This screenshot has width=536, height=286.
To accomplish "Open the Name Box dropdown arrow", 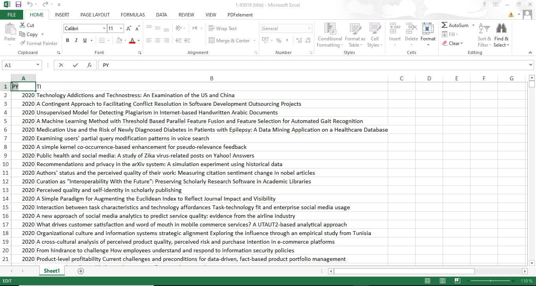I will (38, 65).
